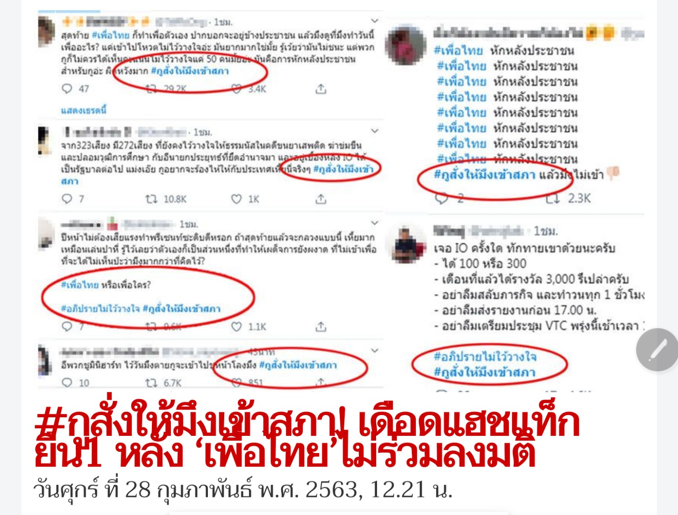Retweet the post with 6.7K retweets
678x515 pixels.
pos(151,383)
